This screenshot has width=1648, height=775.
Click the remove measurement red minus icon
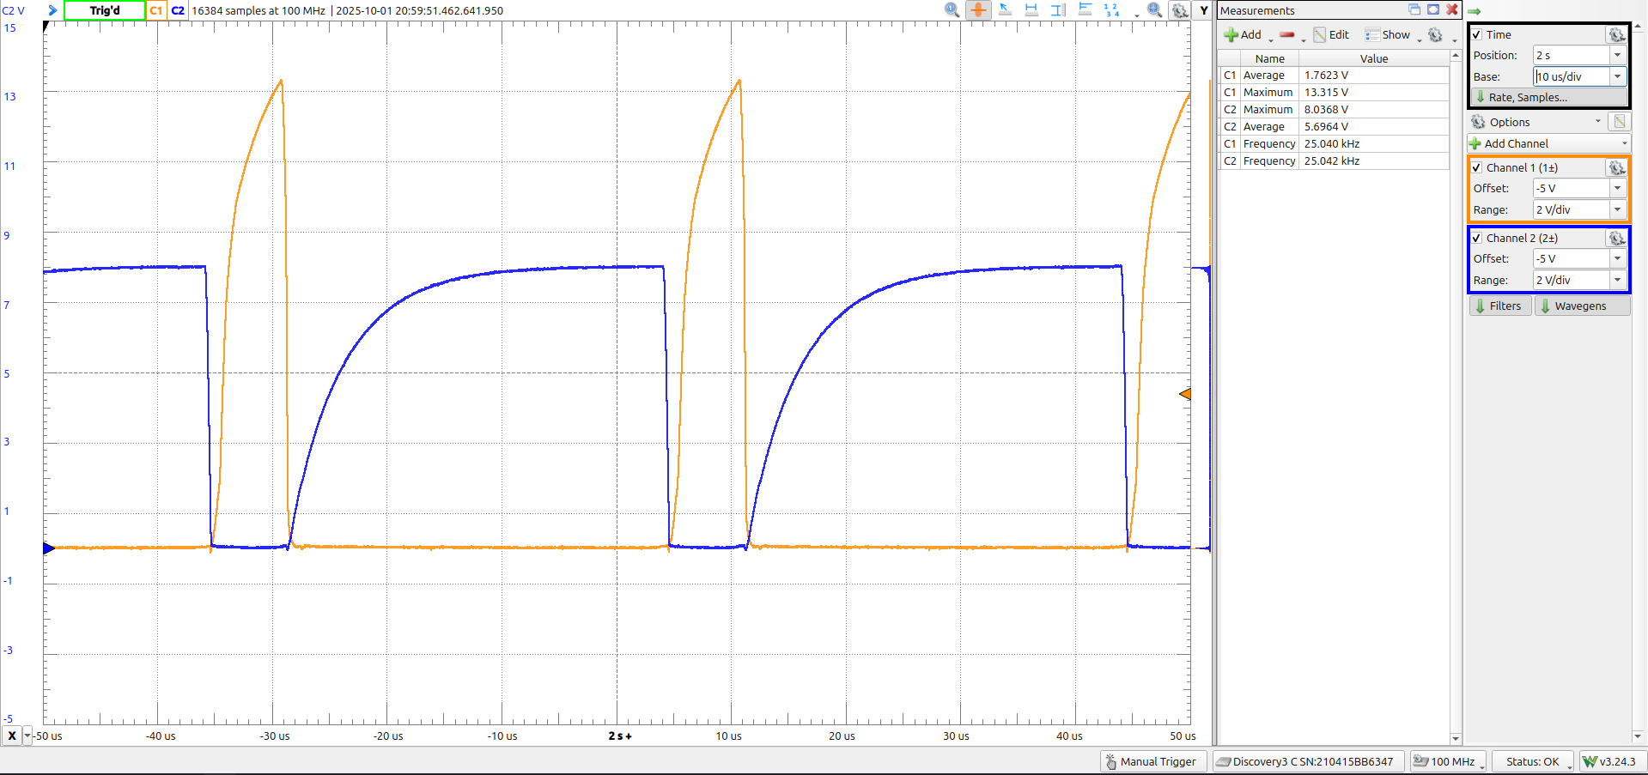pyautogui.click(x=1287, y=34)
